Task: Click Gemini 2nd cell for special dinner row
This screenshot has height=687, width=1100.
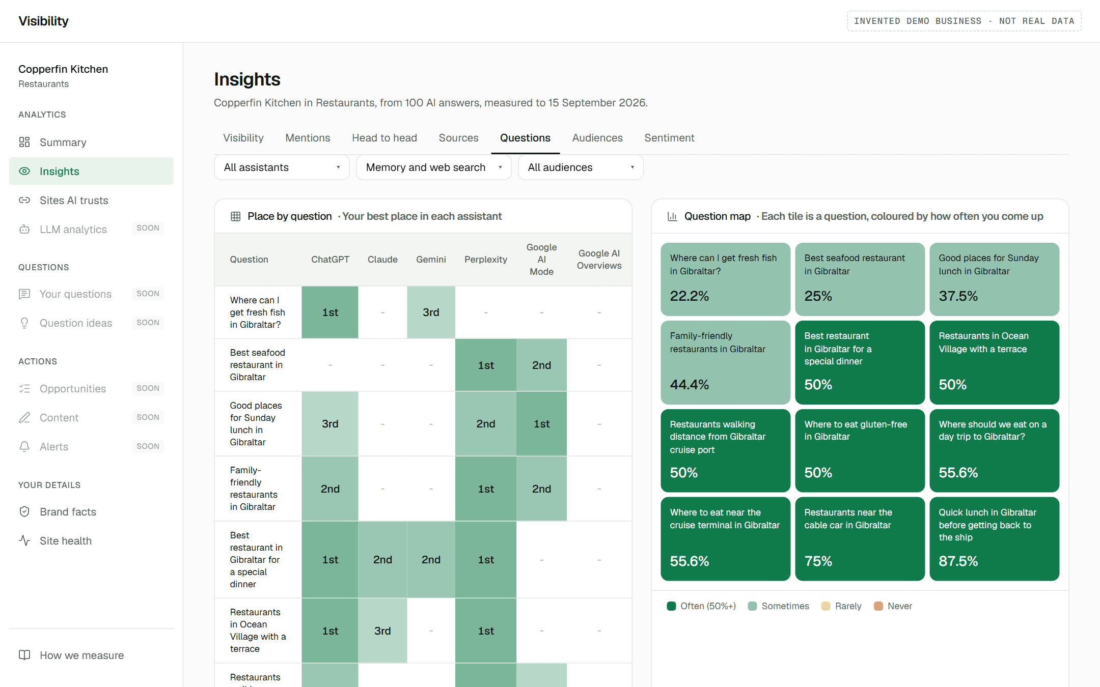Action: (x=431, y=559)
